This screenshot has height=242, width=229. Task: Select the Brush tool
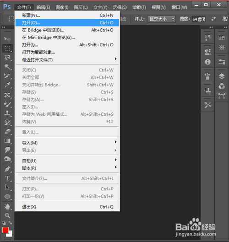7,104
